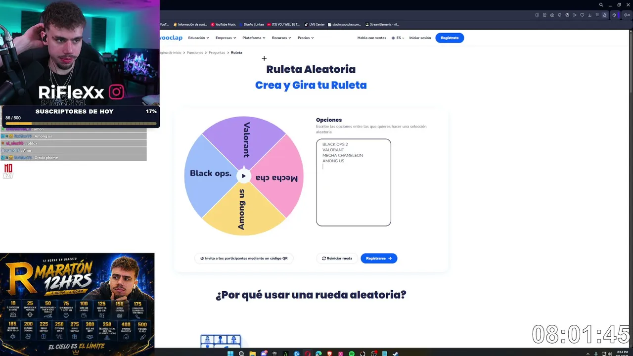The height and width of the screenshot is (356, 633).
Task: Open Spotify from the taskbar
Action: [352, 354]
